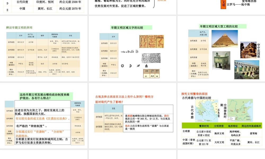Image resolution: width=265 pixels, height=159 pixels.
Task: Click the hanging gardens photo
Action: [248, 50]
